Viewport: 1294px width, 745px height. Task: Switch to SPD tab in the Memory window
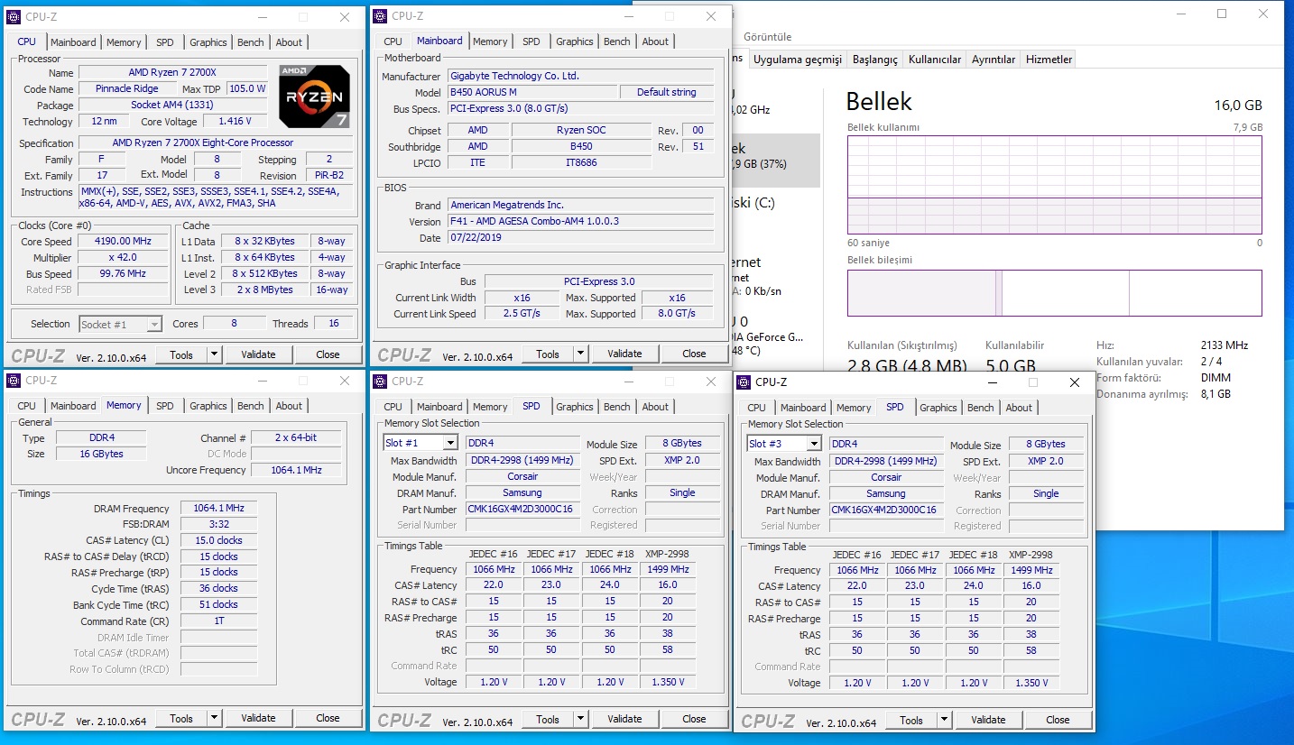pos(165,406)
